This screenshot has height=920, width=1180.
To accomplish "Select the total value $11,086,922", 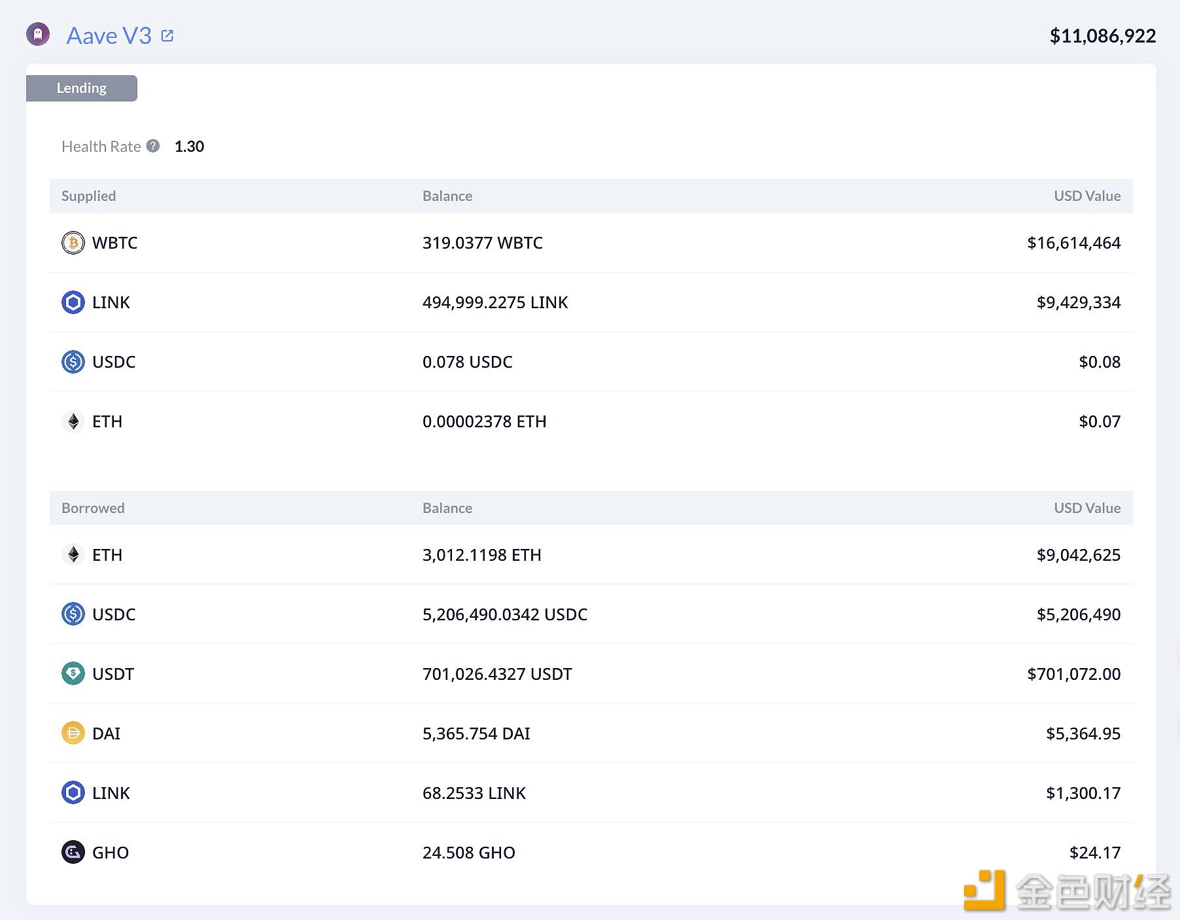I will 1103,35.
